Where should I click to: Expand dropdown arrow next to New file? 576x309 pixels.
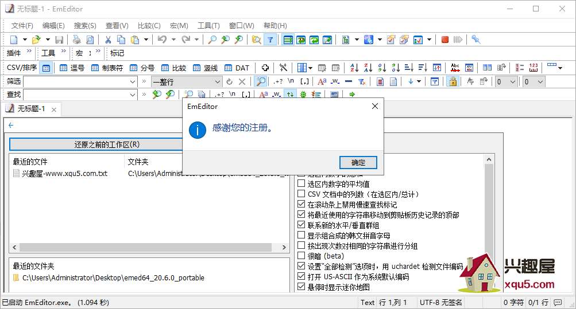pyautogui.click(x=25, y=40)
